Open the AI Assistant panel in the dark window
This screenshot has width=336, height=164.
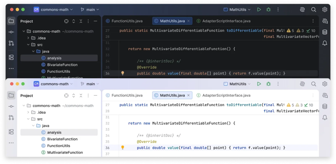point(325,21)
